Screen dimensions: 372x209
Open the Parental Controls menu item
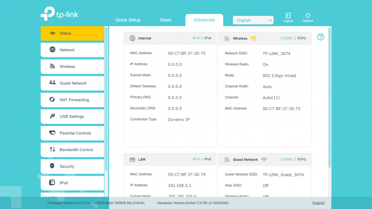[72, 133]
